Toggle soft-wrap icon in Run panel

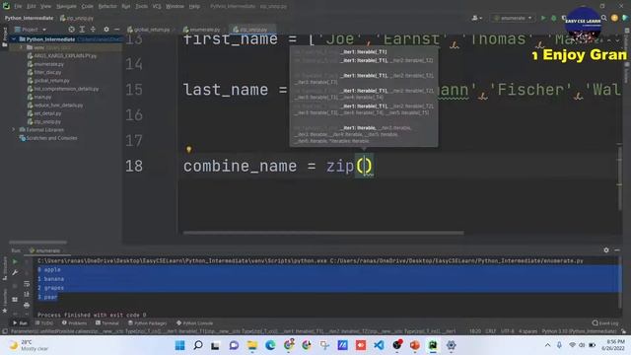(27, 284)
